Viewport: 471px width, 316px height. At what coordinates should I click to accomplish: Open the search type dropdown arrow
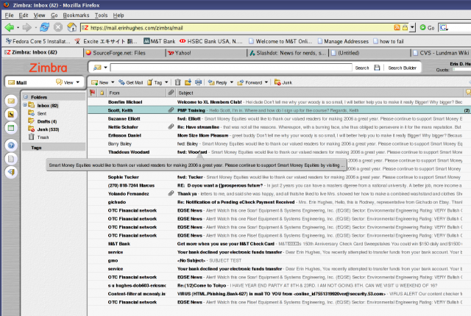tap(105, 68)
